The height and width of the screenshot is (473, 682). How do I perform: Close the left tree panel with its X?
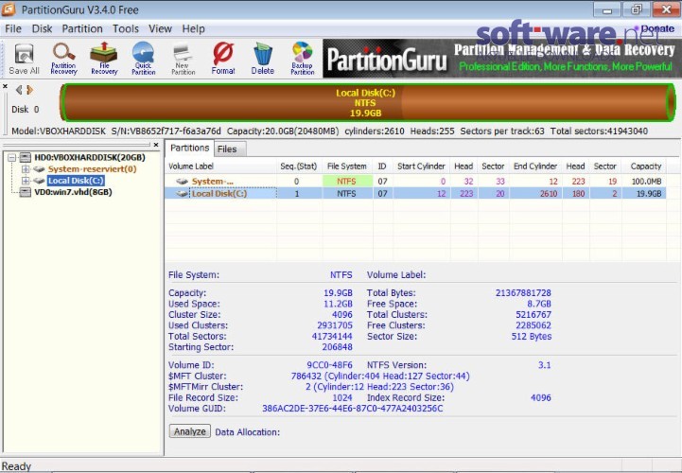coord(156,145)
